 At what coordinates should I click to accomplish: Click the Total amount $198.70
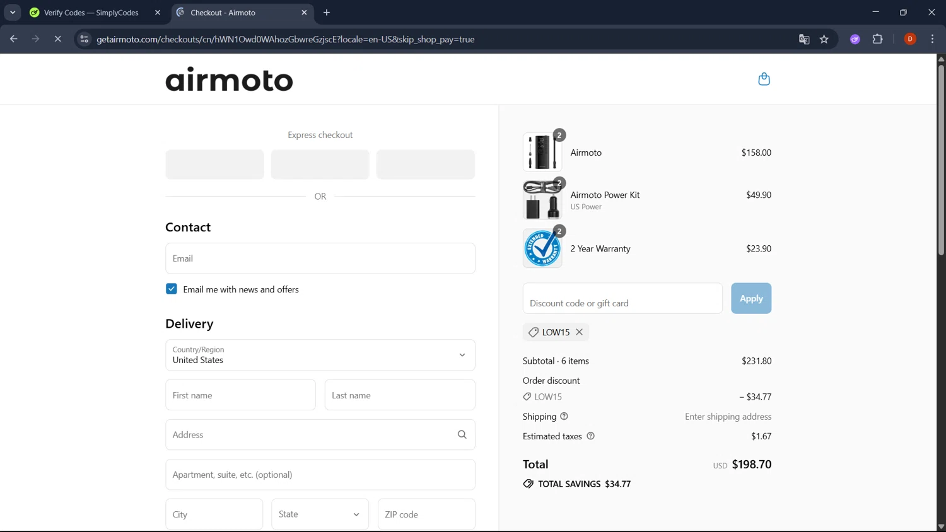(x=751, y=465)
